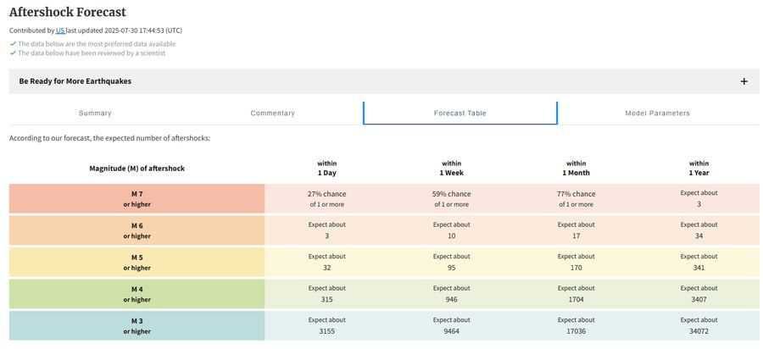Click the checkmark beside reviewed by scientist
Screen dimensions: 763x349
(x=13, y=53)
